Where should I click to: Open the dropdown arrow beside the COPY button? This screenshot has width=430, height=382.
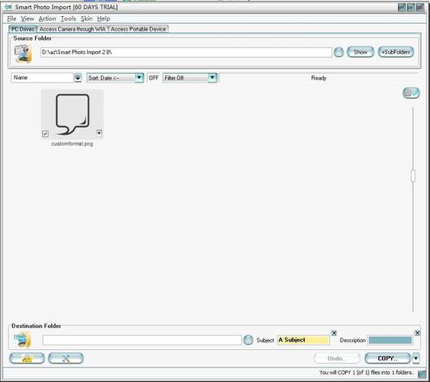416,358
